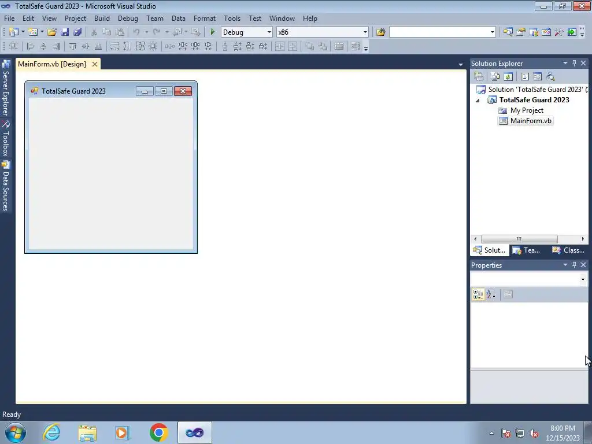Click the designer form title TotalSafe Guard 2023

pos(73,91)
